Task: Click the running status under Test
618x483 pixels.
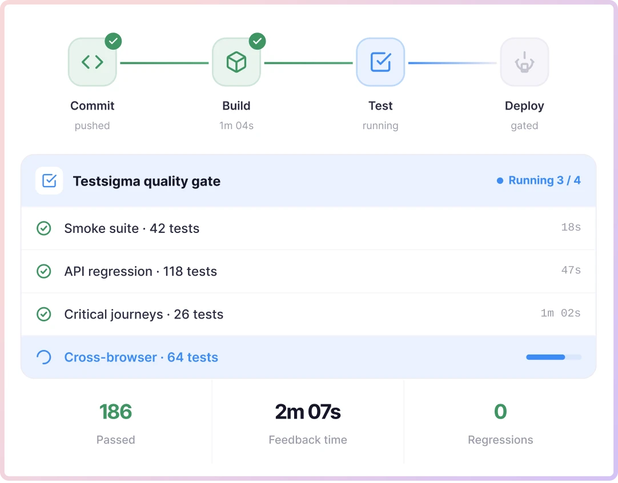Action: click(380, 126)
